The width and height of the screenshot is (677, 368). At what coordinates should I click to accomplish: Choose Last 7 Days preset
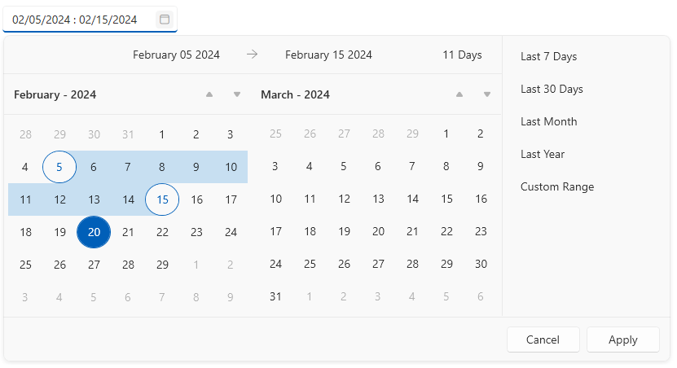(x=549, y=56)
